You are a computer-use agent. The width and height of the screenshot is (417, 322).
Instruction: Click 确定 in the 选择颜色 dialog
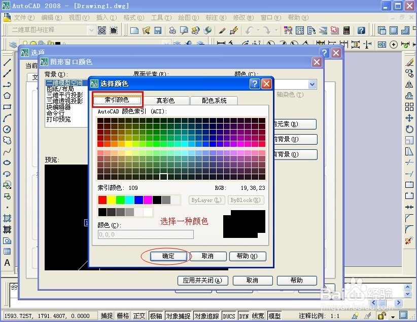(168, 256)
